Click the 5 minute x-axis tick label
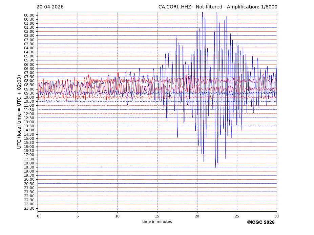The image size is (314, 235). click(78, 216)
